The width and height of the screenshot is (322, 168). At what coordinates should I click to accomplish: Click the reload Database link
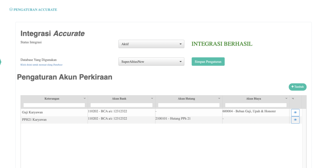pos(42,65)
